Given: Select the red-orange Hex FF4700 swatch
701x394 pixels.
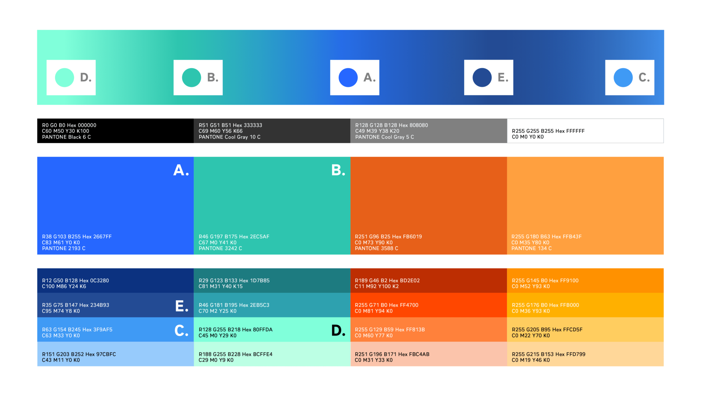Looking at the screenshot, I should point(429,305).
